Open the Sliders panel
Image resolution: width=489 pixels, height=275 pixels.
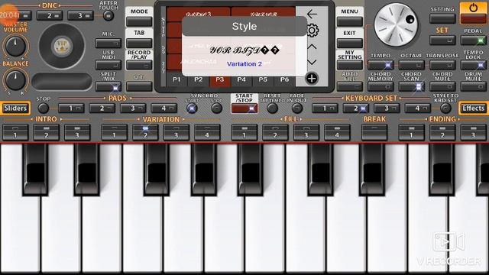[15, 108]
